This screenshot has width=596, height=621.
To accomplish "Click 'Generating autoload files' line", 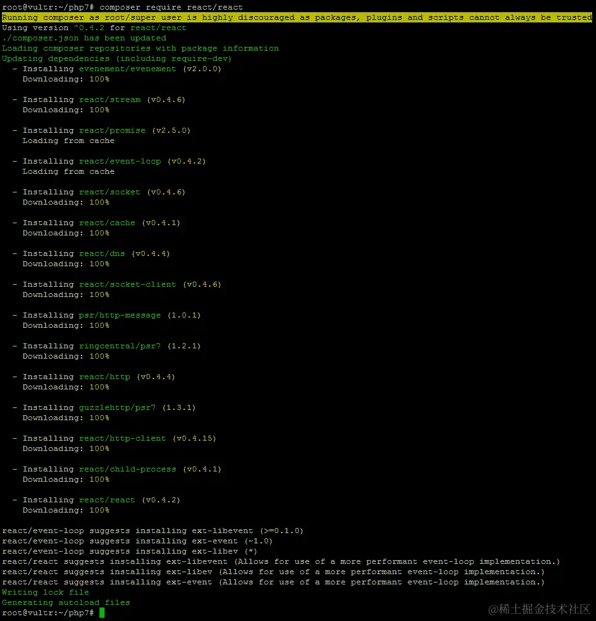I will coord(65,603).
